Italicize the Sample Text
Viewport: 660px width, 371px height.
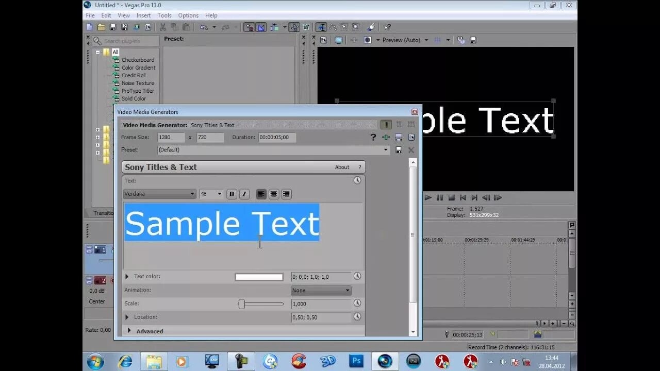point(244,194)
